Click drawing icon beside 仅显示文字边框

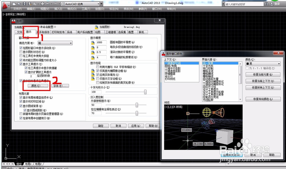pos(93,78)
